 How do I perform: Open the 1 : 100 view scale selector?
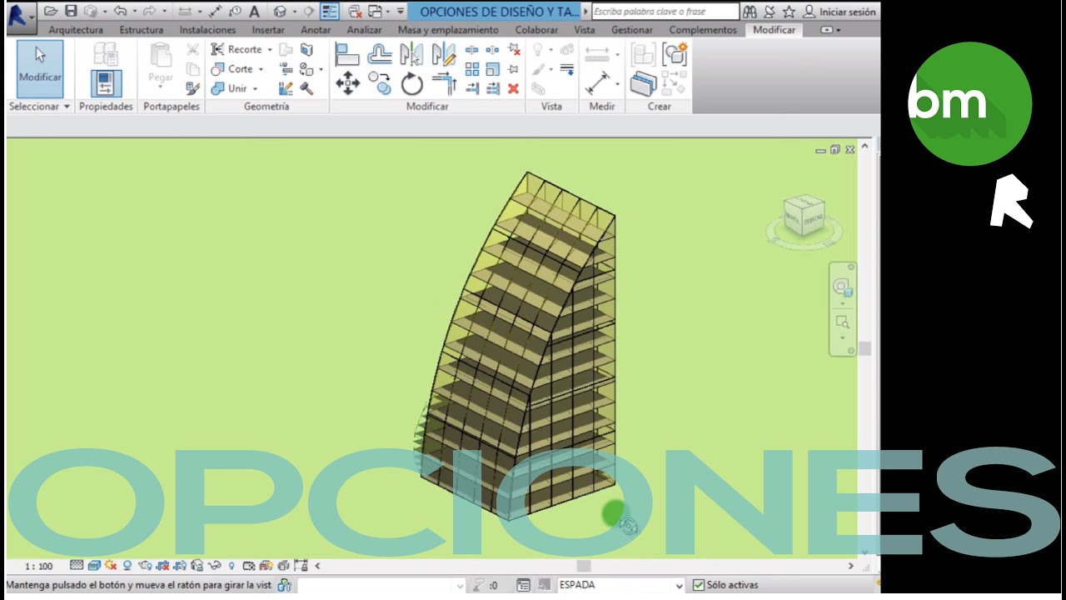[x=38, y=567]
